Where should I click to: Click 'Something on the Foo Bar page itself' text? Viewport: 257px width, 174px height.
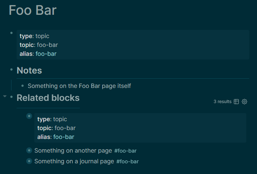(x=79, y=86)
